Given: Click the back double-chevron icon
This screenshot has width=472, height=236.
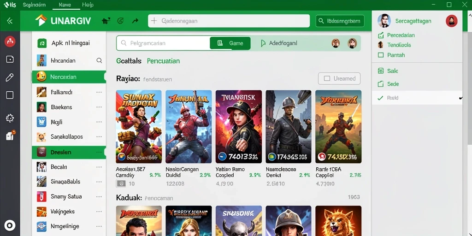Looking at the screenshot, I should [10, 21].
